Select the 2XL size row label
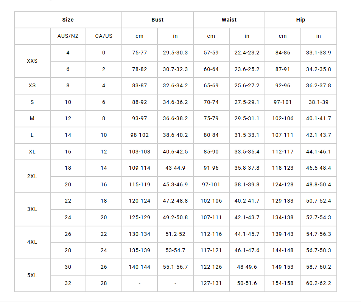This screenshot has height=302, width=361. pos(32,176)
